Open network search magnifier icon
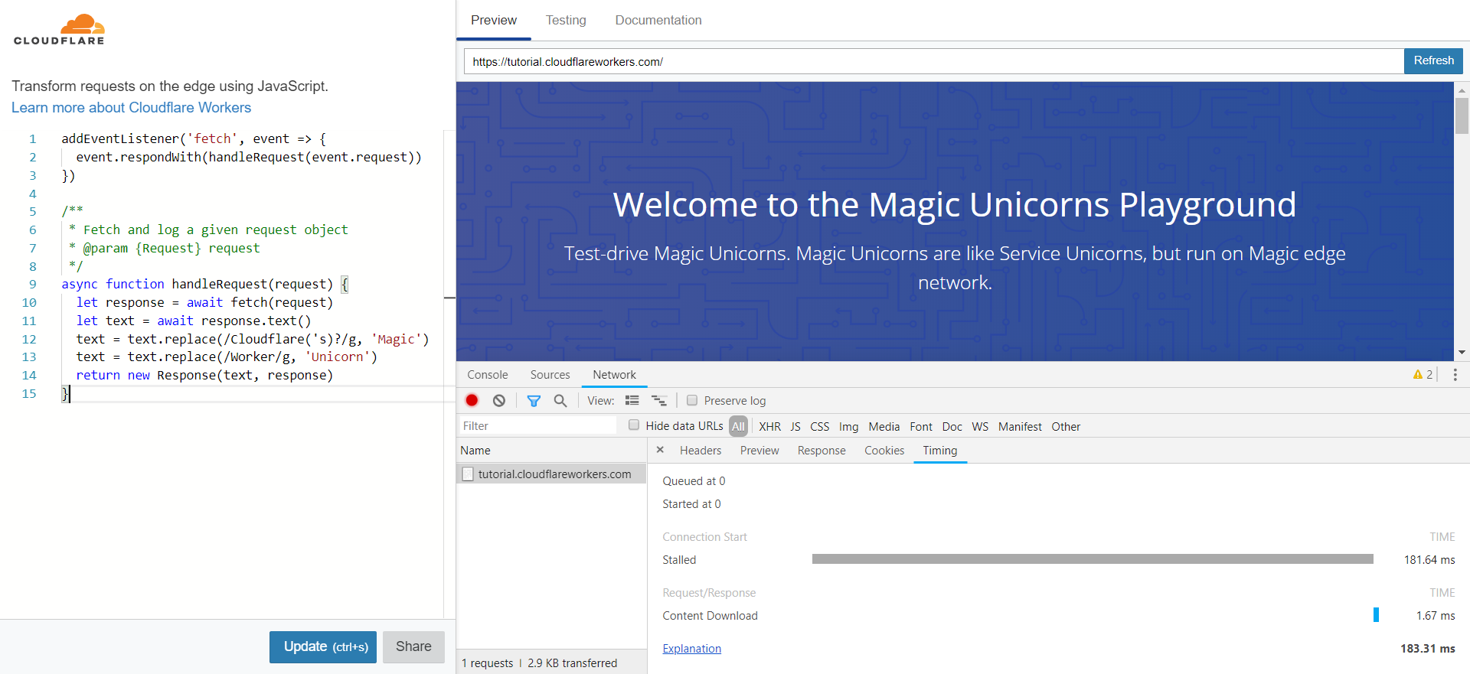 (560, 400)
